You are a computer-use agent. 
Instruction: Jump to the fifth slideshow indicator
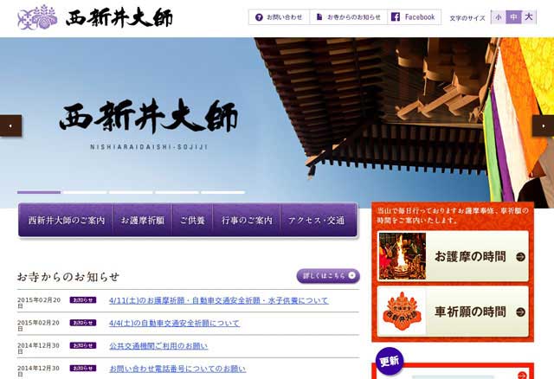[x=223, y=192]
